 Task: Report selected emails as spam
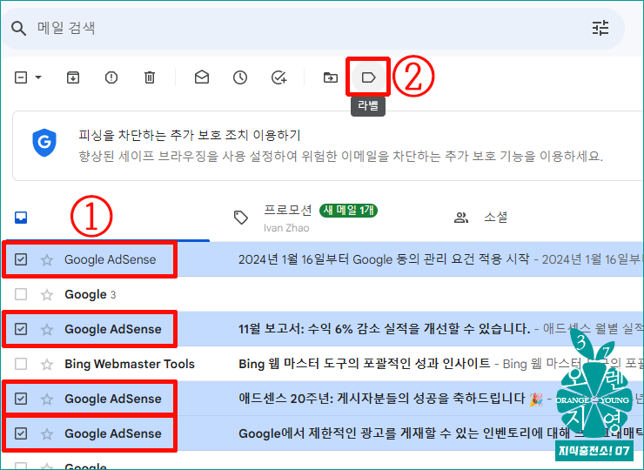click(x=111, y=77)
